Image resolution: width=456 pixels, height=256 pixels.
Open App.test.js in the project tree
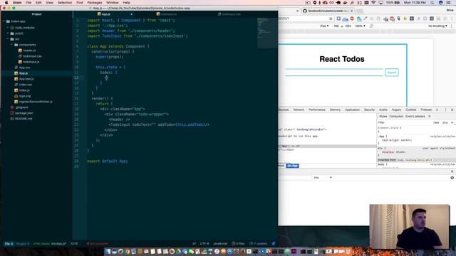pyautogui.click(x=26, y=79)
